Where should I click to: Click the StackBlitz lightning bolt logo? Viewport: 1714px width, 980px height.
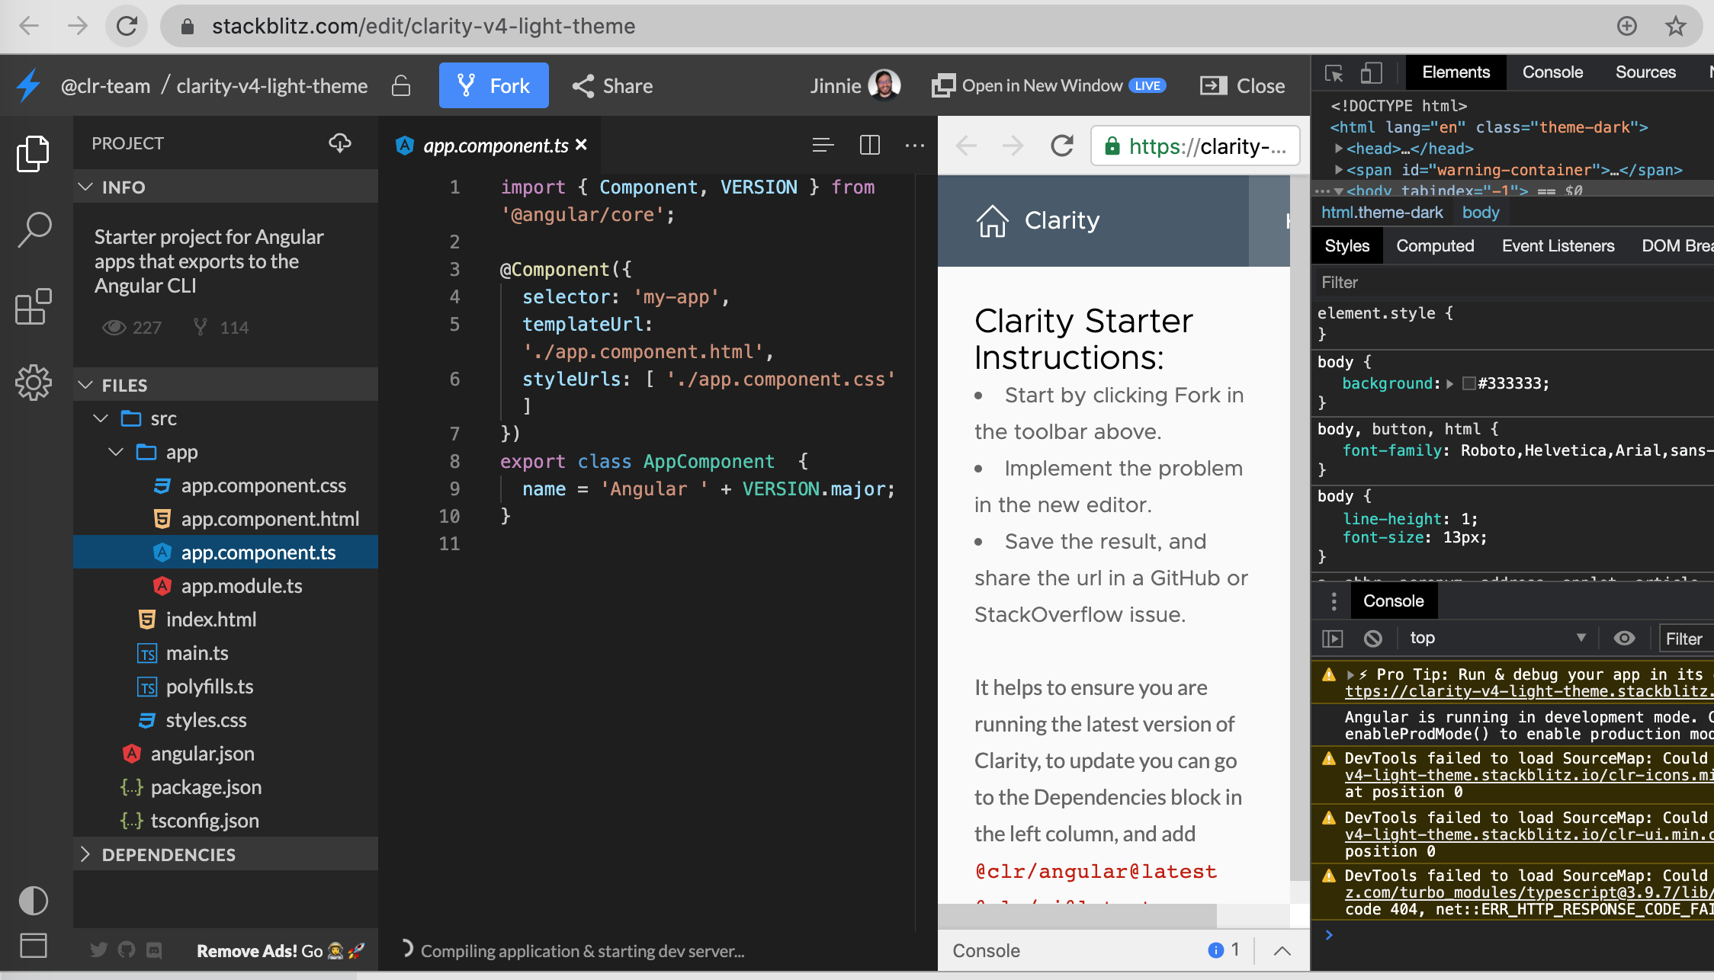[29, 85]
